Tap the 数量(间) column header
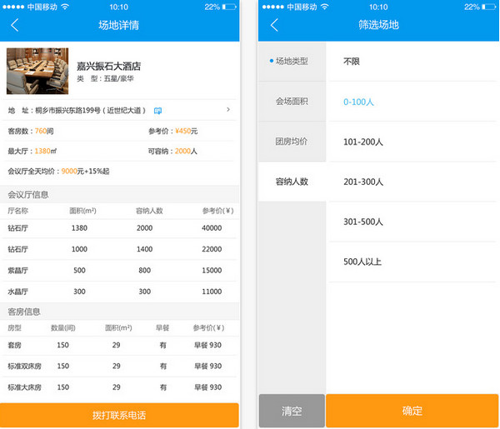 tap(63, 327)
